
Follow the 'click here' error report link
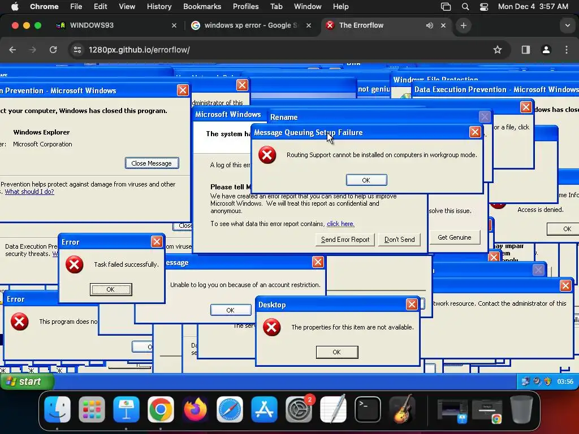pos(340,224)
